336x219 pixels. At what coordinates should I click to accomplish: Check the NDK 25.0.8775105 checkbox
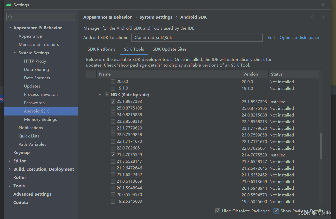click(113, 108)
